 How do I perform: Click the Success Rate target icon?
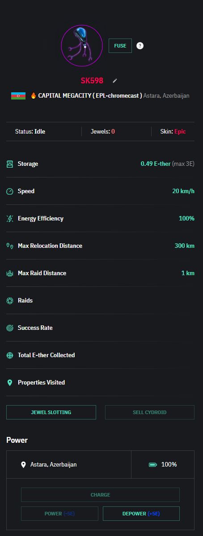(10, 328)
